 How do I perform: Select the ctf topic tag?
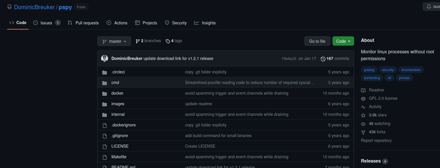click(x=389, y=78)
